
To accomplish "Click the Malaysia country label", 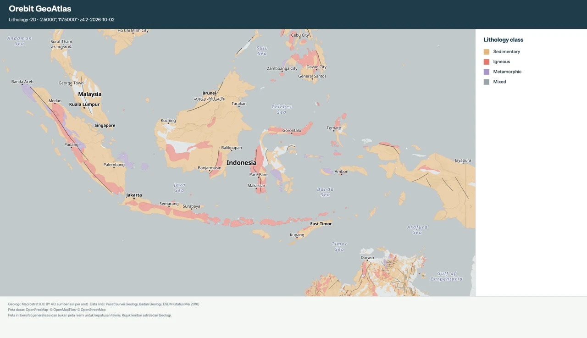I will [90, 94].
